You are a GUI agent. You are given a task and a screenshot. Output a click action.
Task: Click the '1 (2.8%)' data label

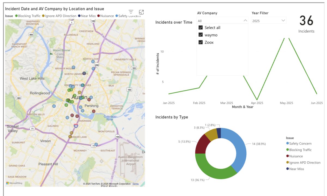210,125
